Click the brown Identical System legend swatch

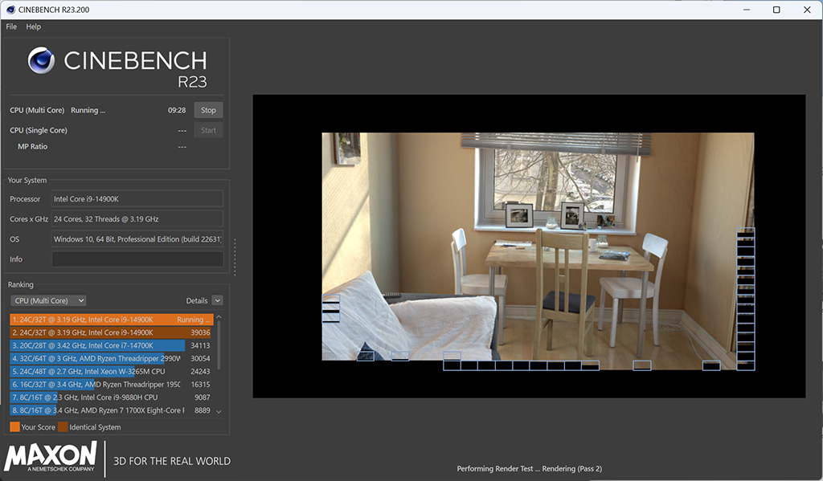[63, 427]
